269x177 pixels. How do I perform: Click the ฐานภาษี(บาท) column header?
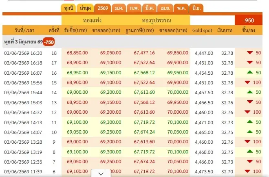[140, 30]
